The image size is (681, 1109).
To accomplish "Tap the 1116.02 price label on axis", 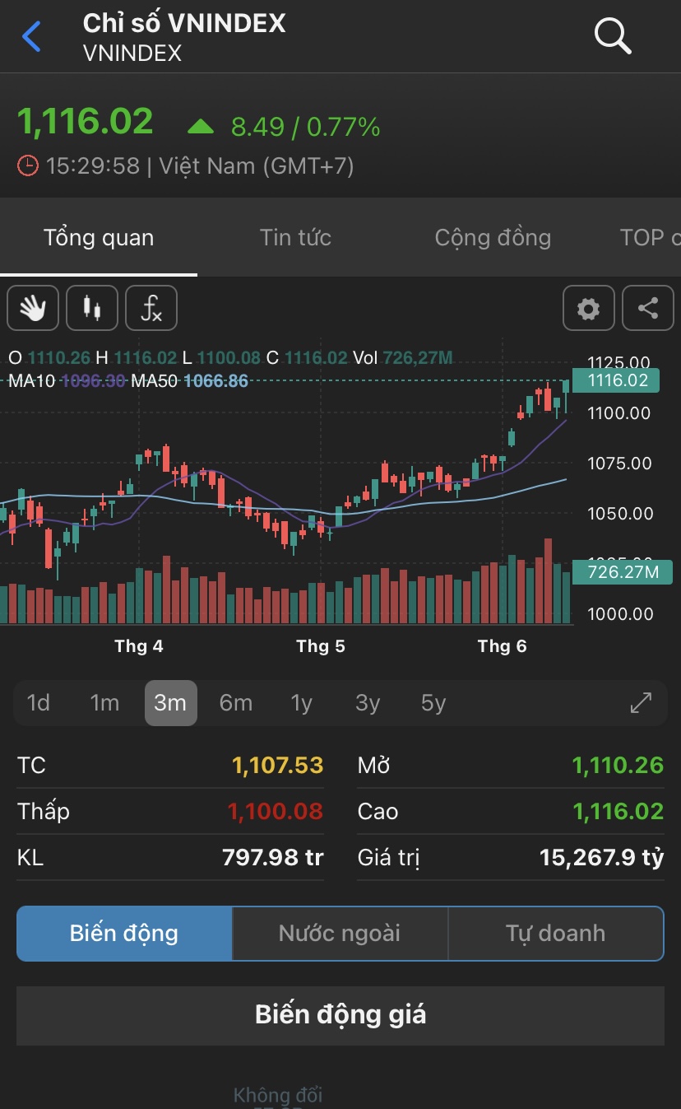I will coord(623,380).
